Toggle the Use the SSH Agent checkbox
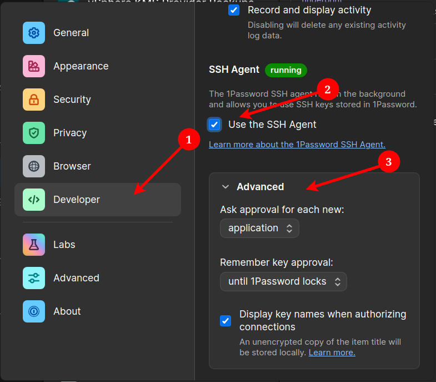Image resolution: width=436 pixels, height=382 pixels. click(x=214, y=125)
